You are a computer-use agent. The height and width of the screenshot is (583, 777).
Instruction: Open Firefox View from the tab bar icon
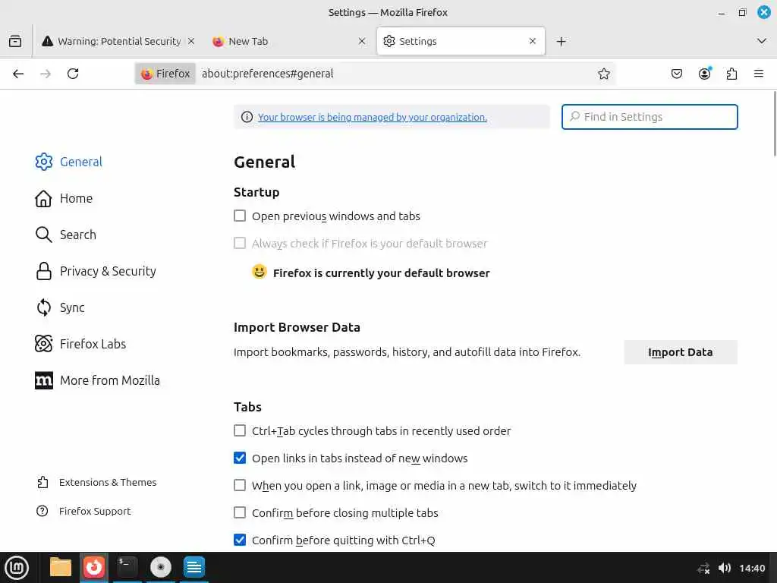tap(15, 41)
